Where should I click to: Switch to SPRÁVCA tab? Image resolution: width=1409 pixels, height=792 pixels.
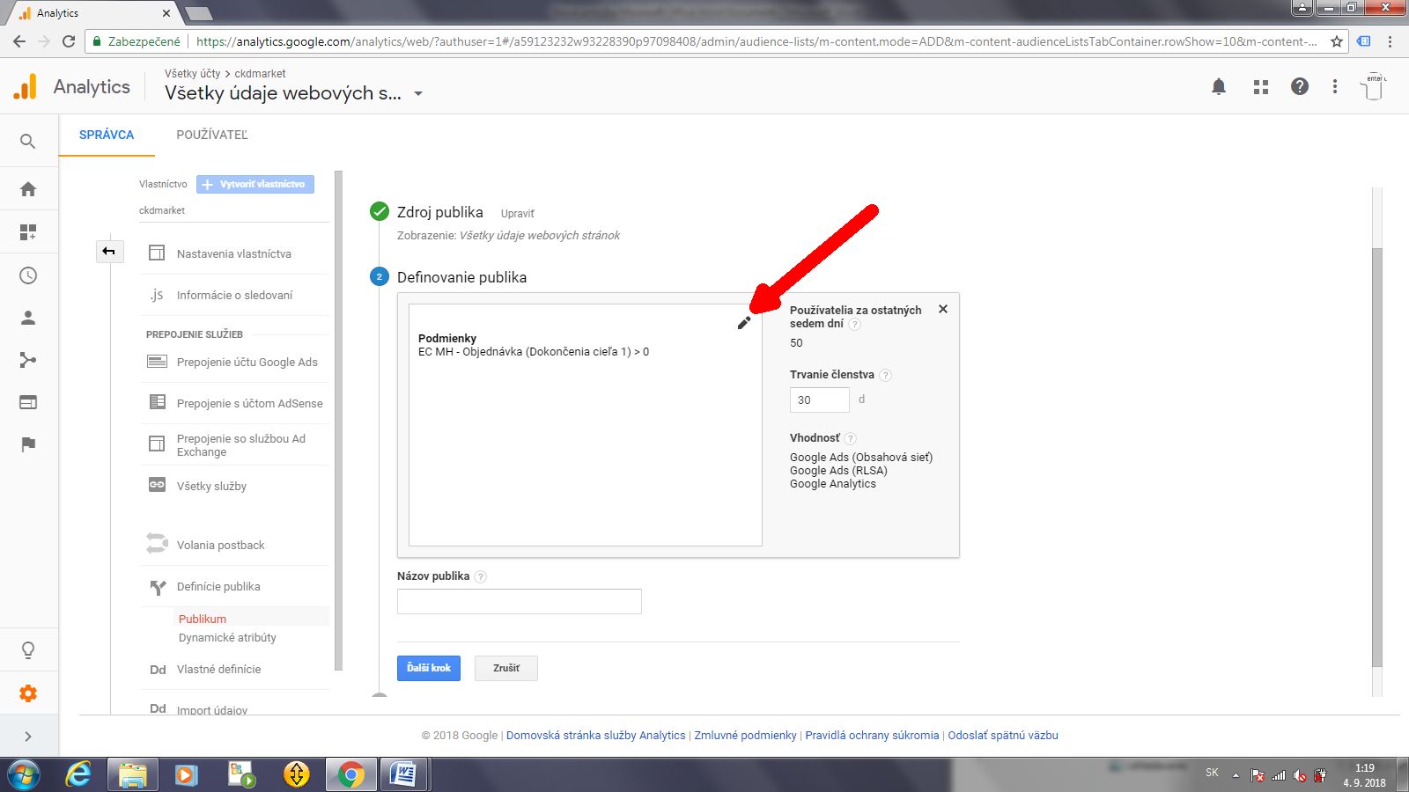click(x=107, y=135)
